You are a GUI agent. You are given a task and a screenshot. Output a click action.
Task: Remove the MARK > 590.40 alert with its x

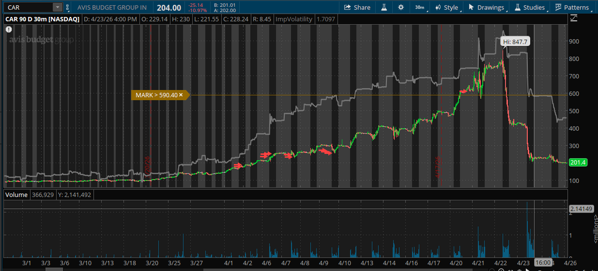coord(181,95)
